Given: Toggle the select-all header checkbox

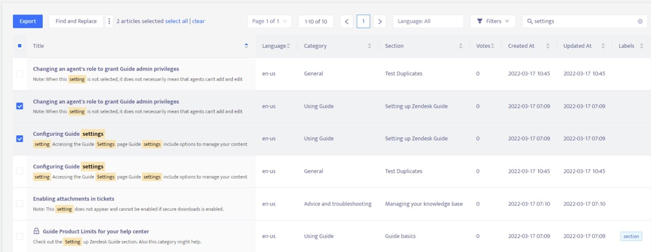Looking at the screenshot, I should click(20, 46).
